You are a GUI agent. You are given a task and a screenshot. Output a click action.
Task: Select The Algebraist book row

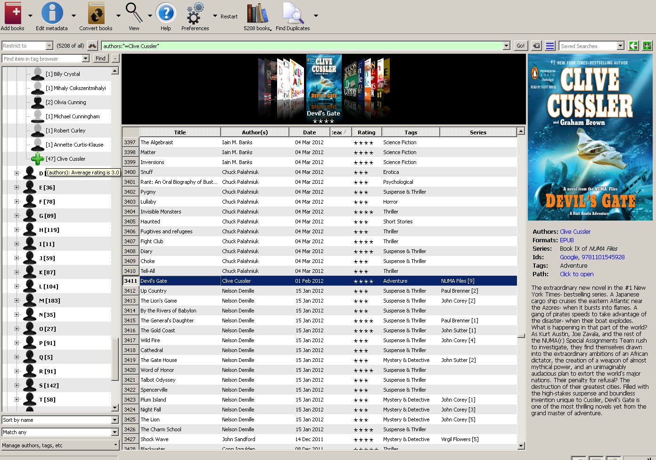320,142
